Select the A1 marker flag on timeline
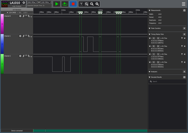 79,13
